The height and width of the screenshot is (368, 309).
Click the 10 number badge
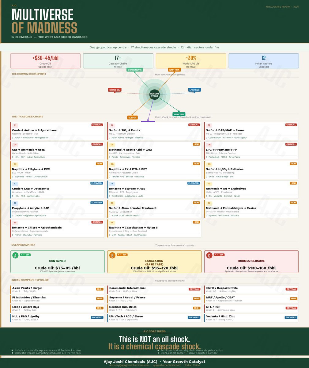[x=15, y=183]
